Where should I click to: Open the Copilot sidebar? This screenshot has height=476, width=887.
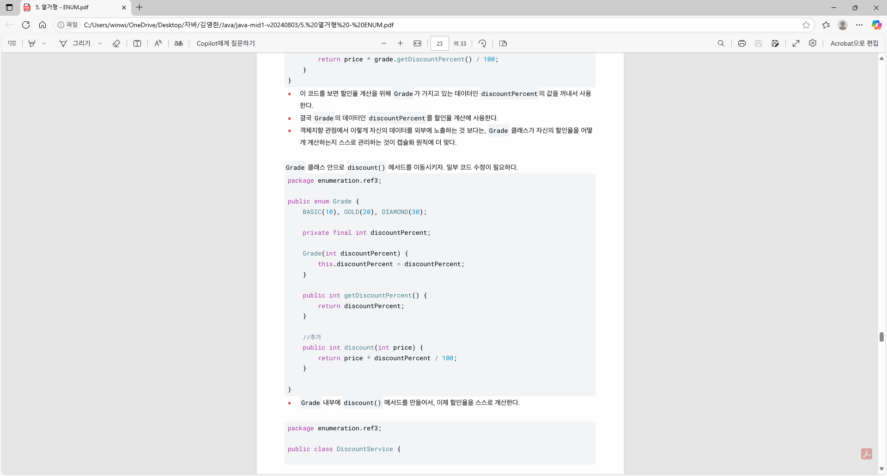(x=876, y=25)
